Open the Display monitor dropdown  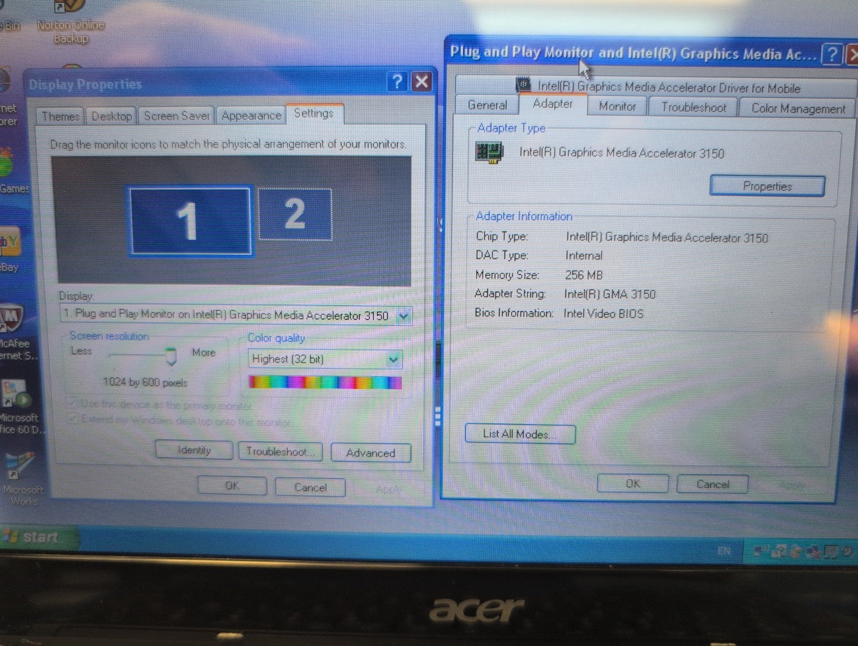(x=403, y=316)
